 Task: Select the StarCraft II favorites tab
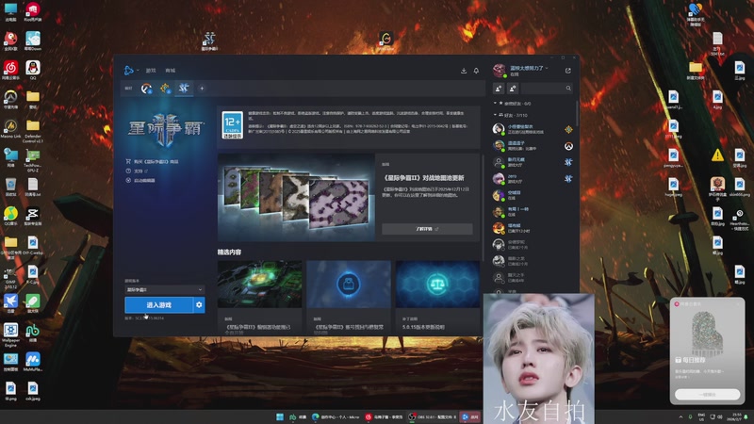[184, 89]
